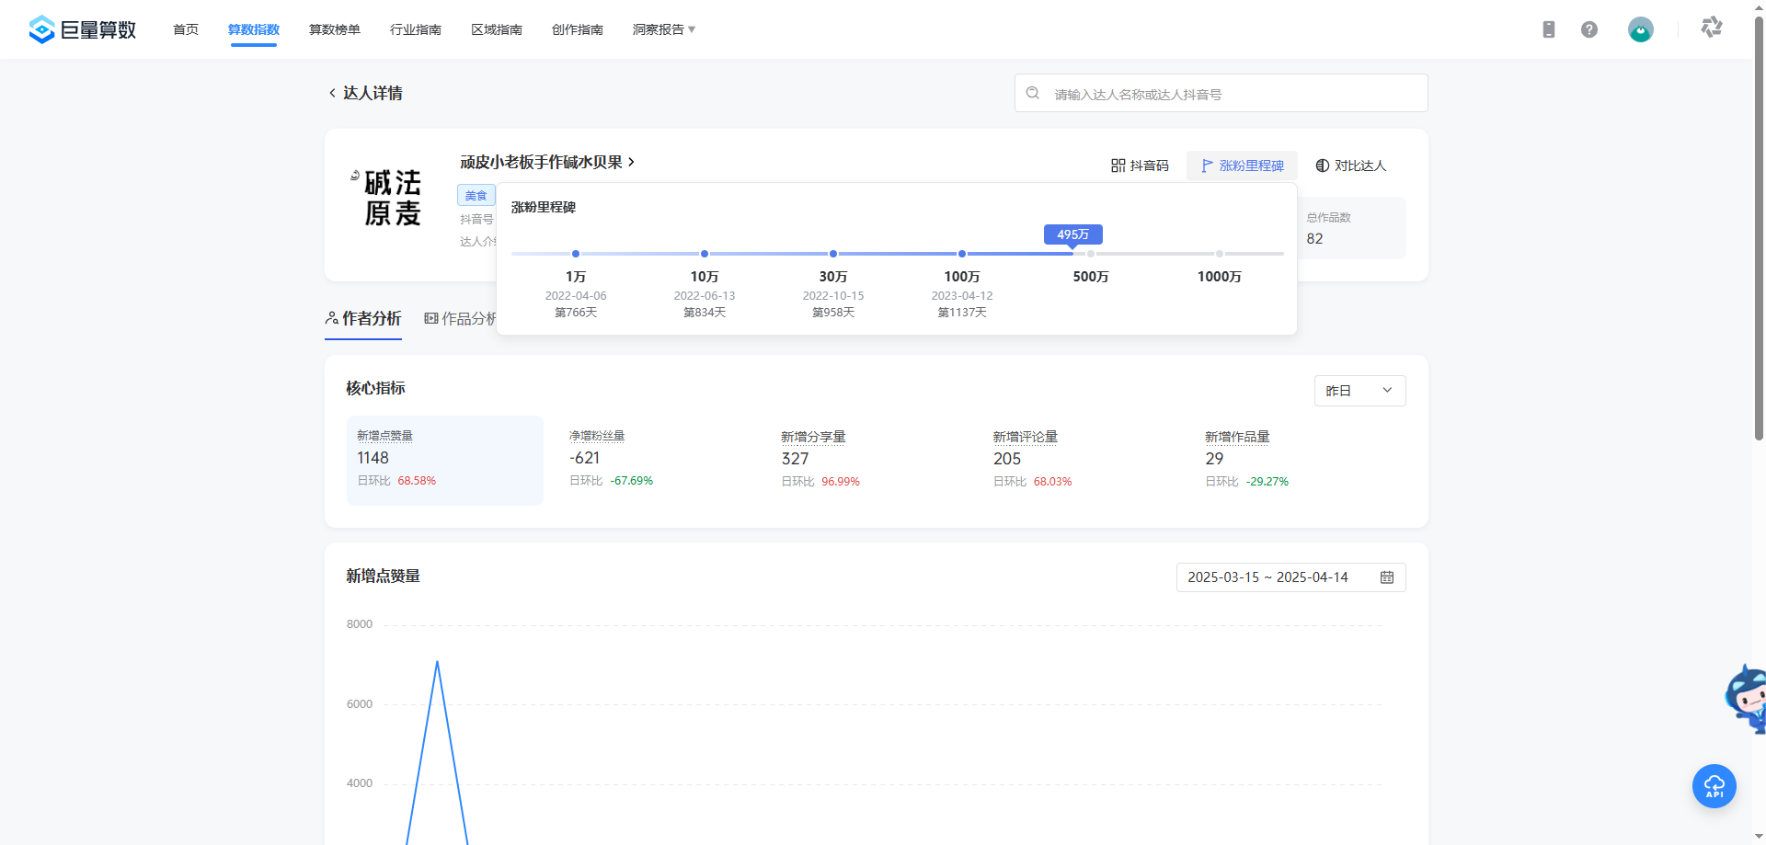This screenshot has width=1766, height=845.
Task: Select the 新增评论量 metric
Action: (1033, 458)
